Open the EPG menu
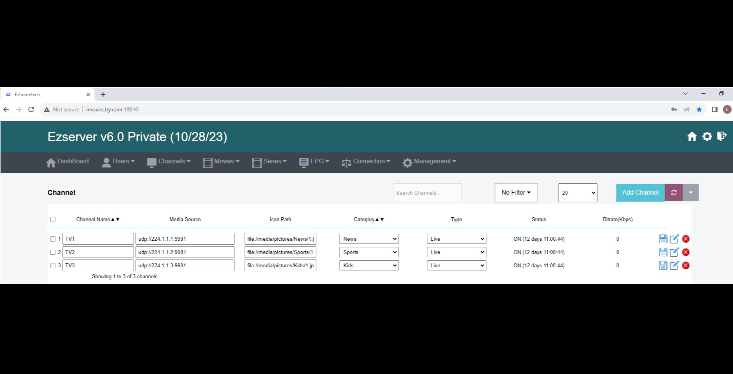Screen dimensions: 733x374 click(314, 162)
